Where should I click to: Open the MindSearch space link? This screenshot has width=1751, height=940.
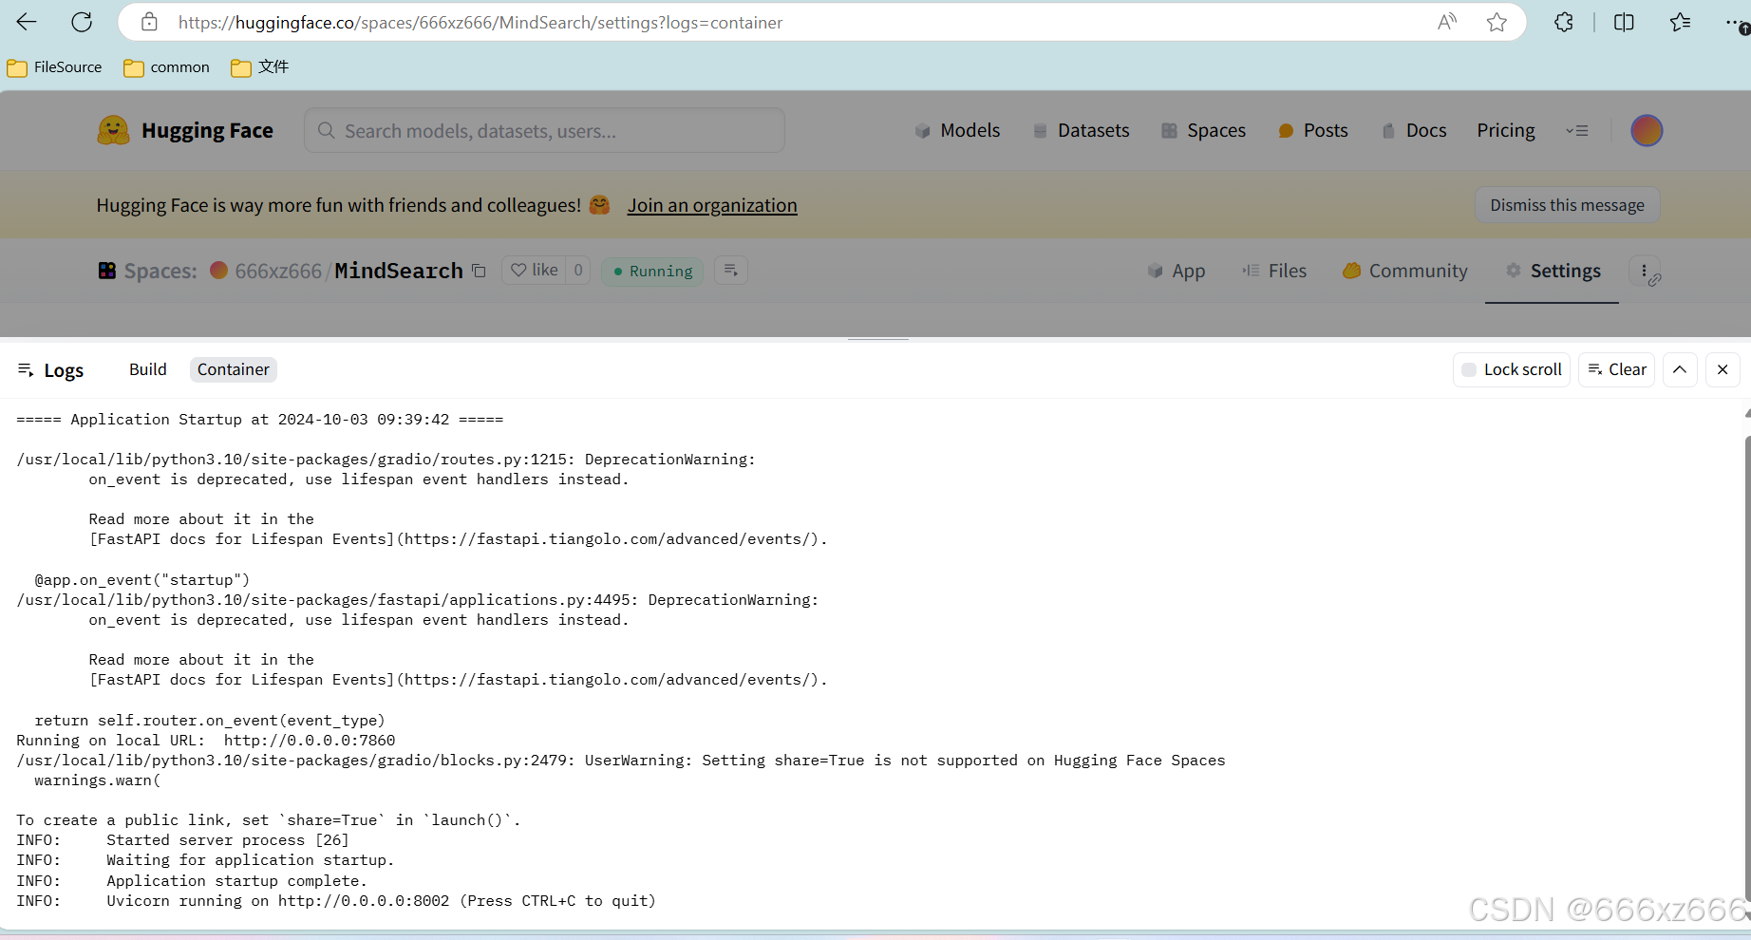click(x=399, y=271)
